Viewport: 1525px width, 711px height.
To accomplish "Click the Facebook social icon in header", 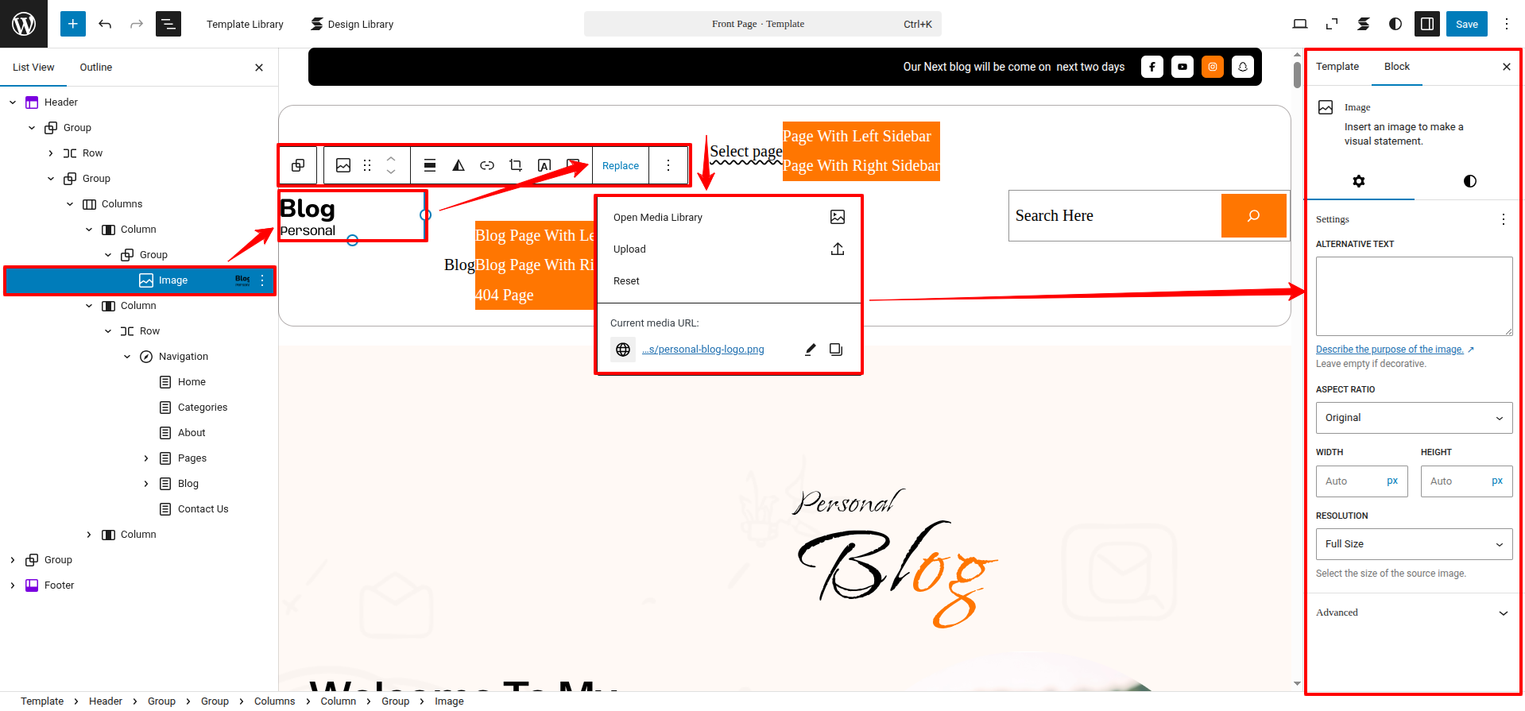I will click(1151, 67).
